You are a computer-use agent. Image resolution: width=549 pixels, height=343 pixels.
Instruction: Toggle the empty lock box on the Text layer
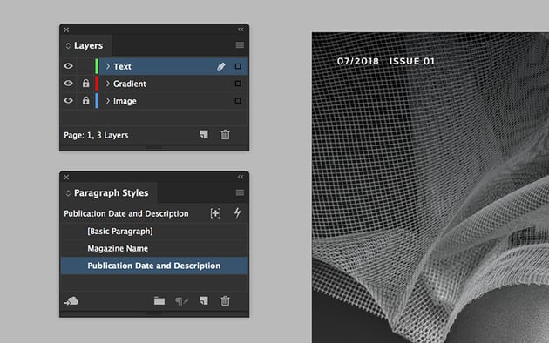pyautogui.click(x=85, y=66)
